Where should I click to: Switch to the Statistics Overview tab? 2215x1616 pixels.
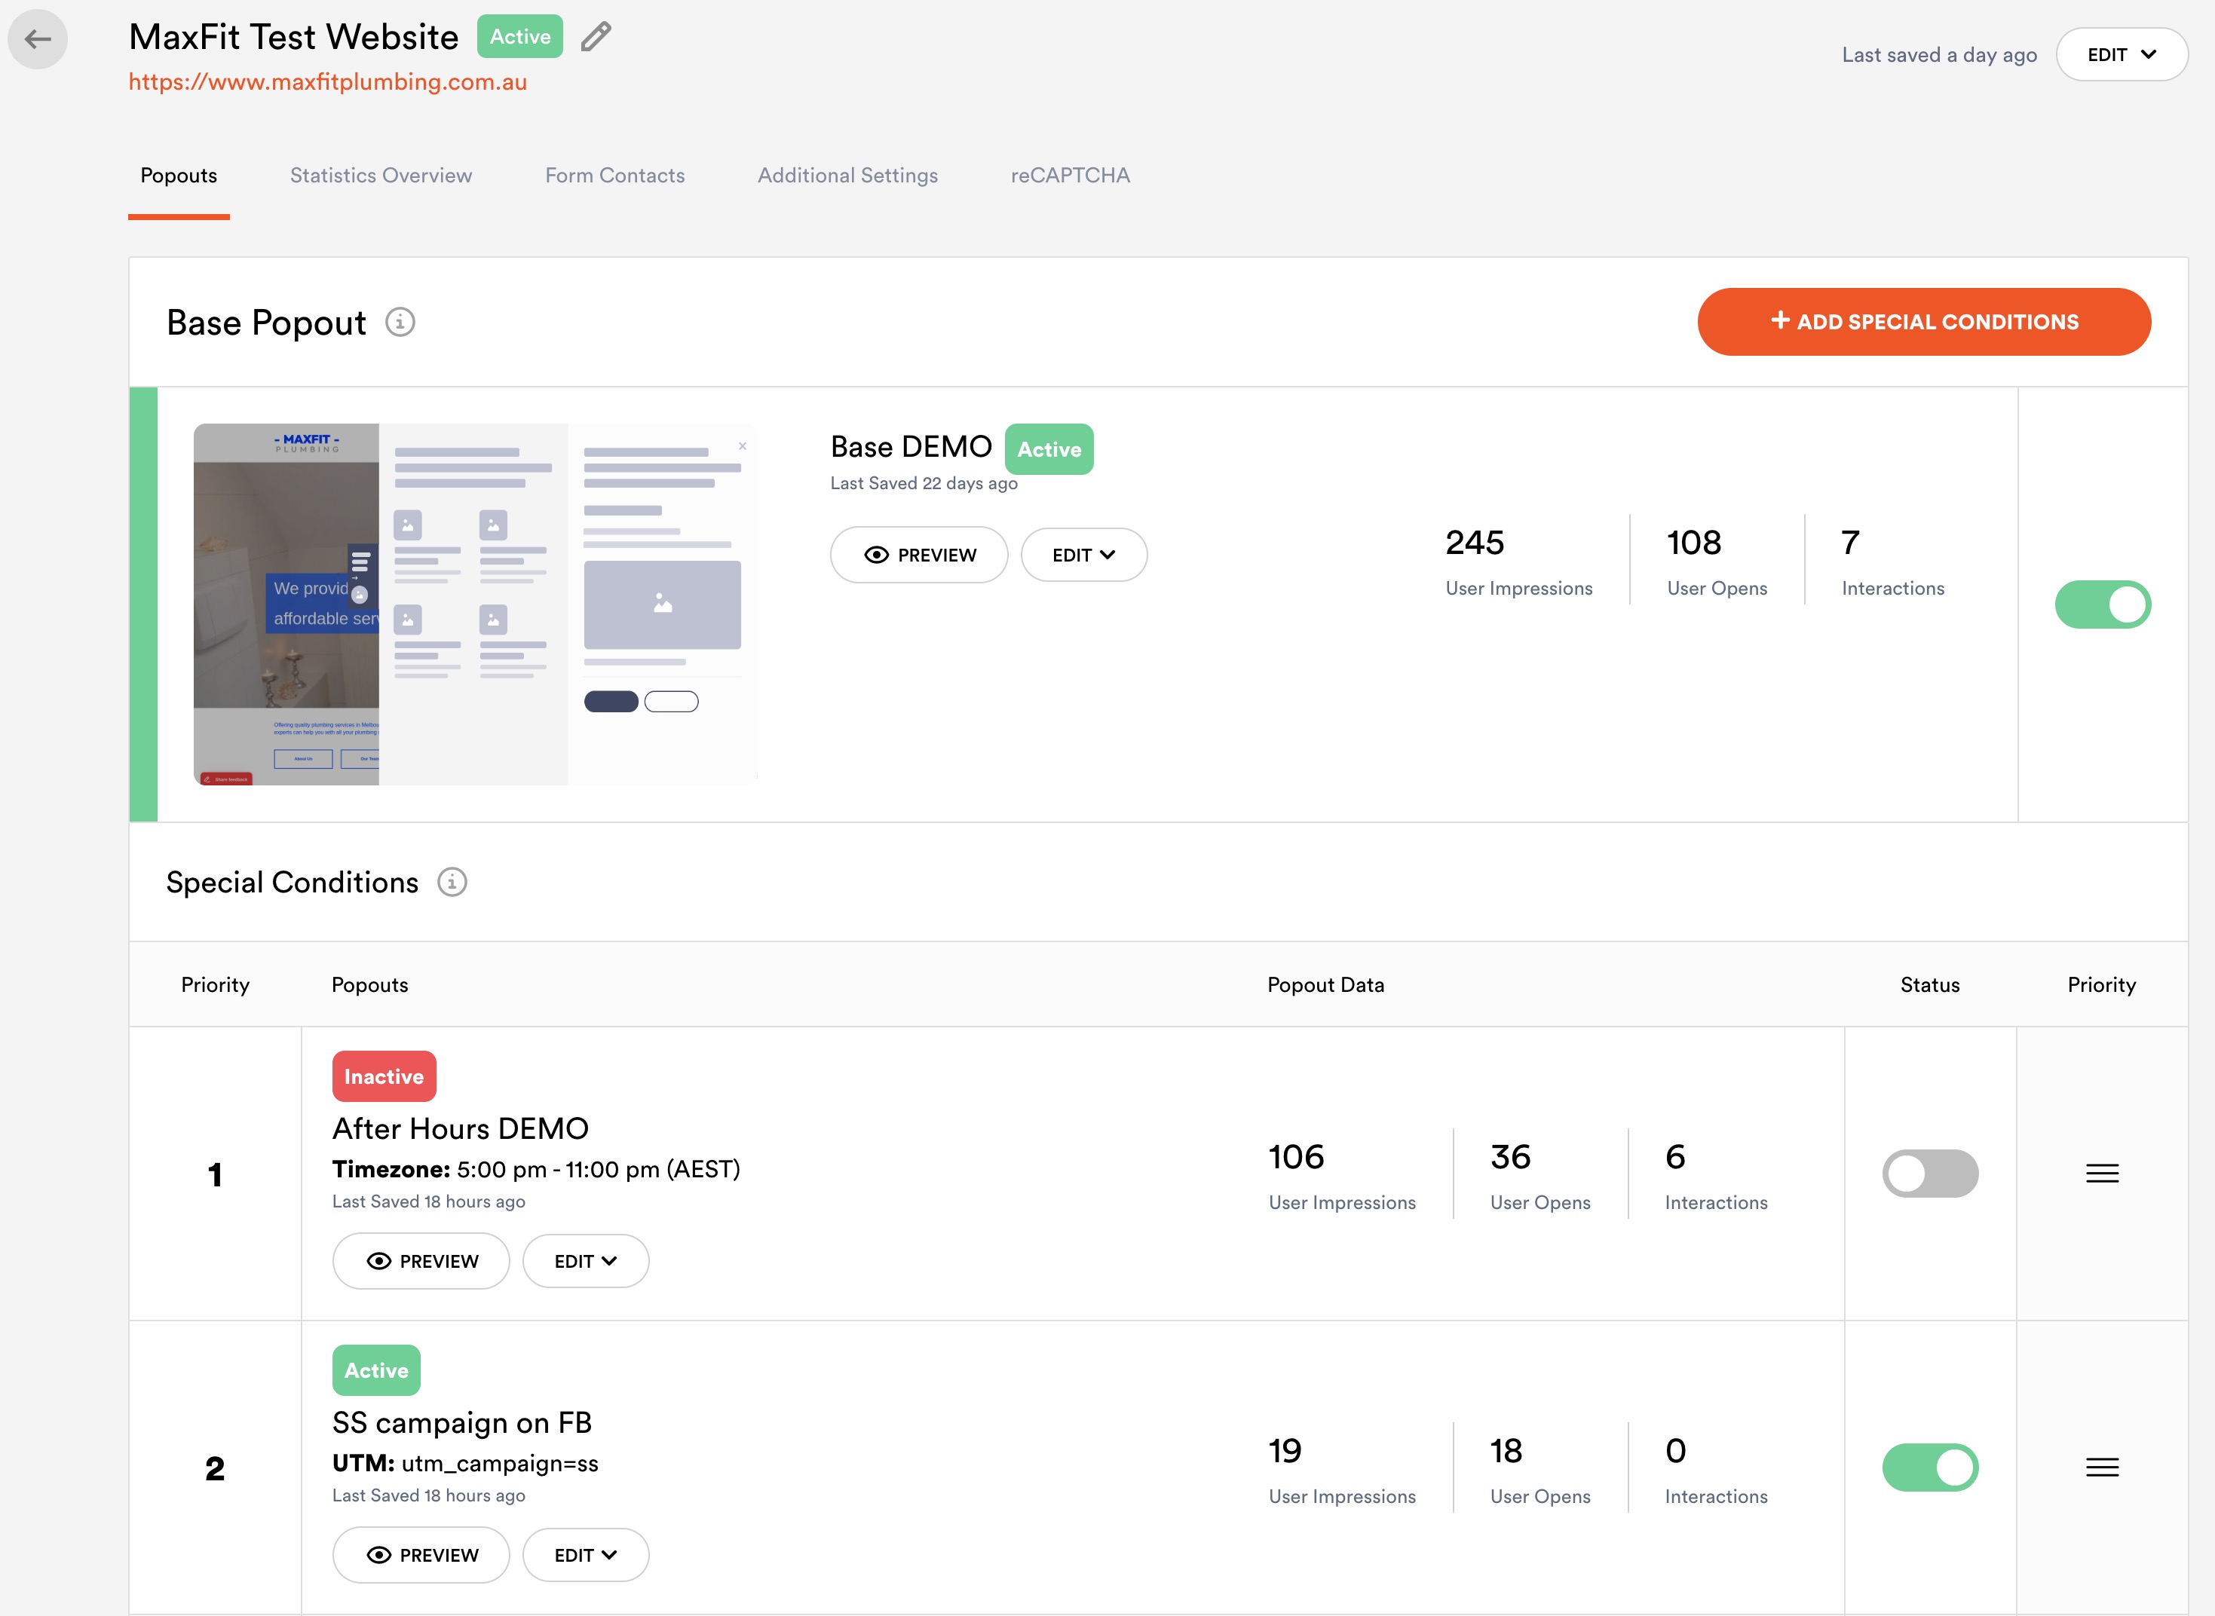pyautogui.click(x=381, y=175)
